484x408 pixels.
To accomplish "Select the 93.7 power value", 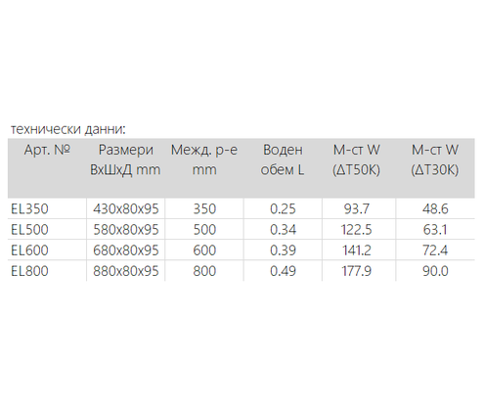I will click(x=357, y=208).
